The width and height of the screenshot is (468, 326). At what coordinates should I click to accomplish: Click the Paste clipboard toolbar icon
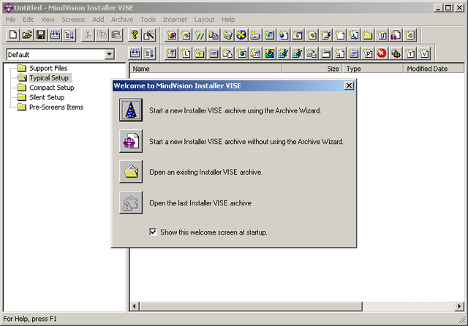tap(116, 35)
